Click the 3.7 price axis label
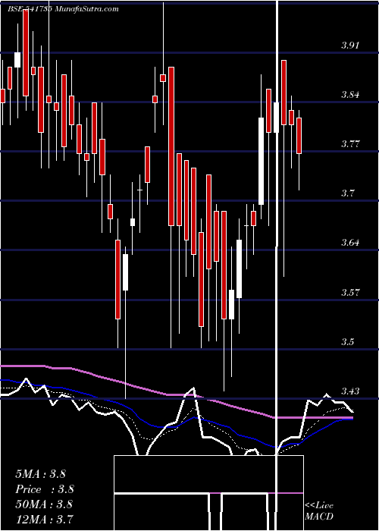This screenshot has width=379, height=531. (x=347, y=193)
